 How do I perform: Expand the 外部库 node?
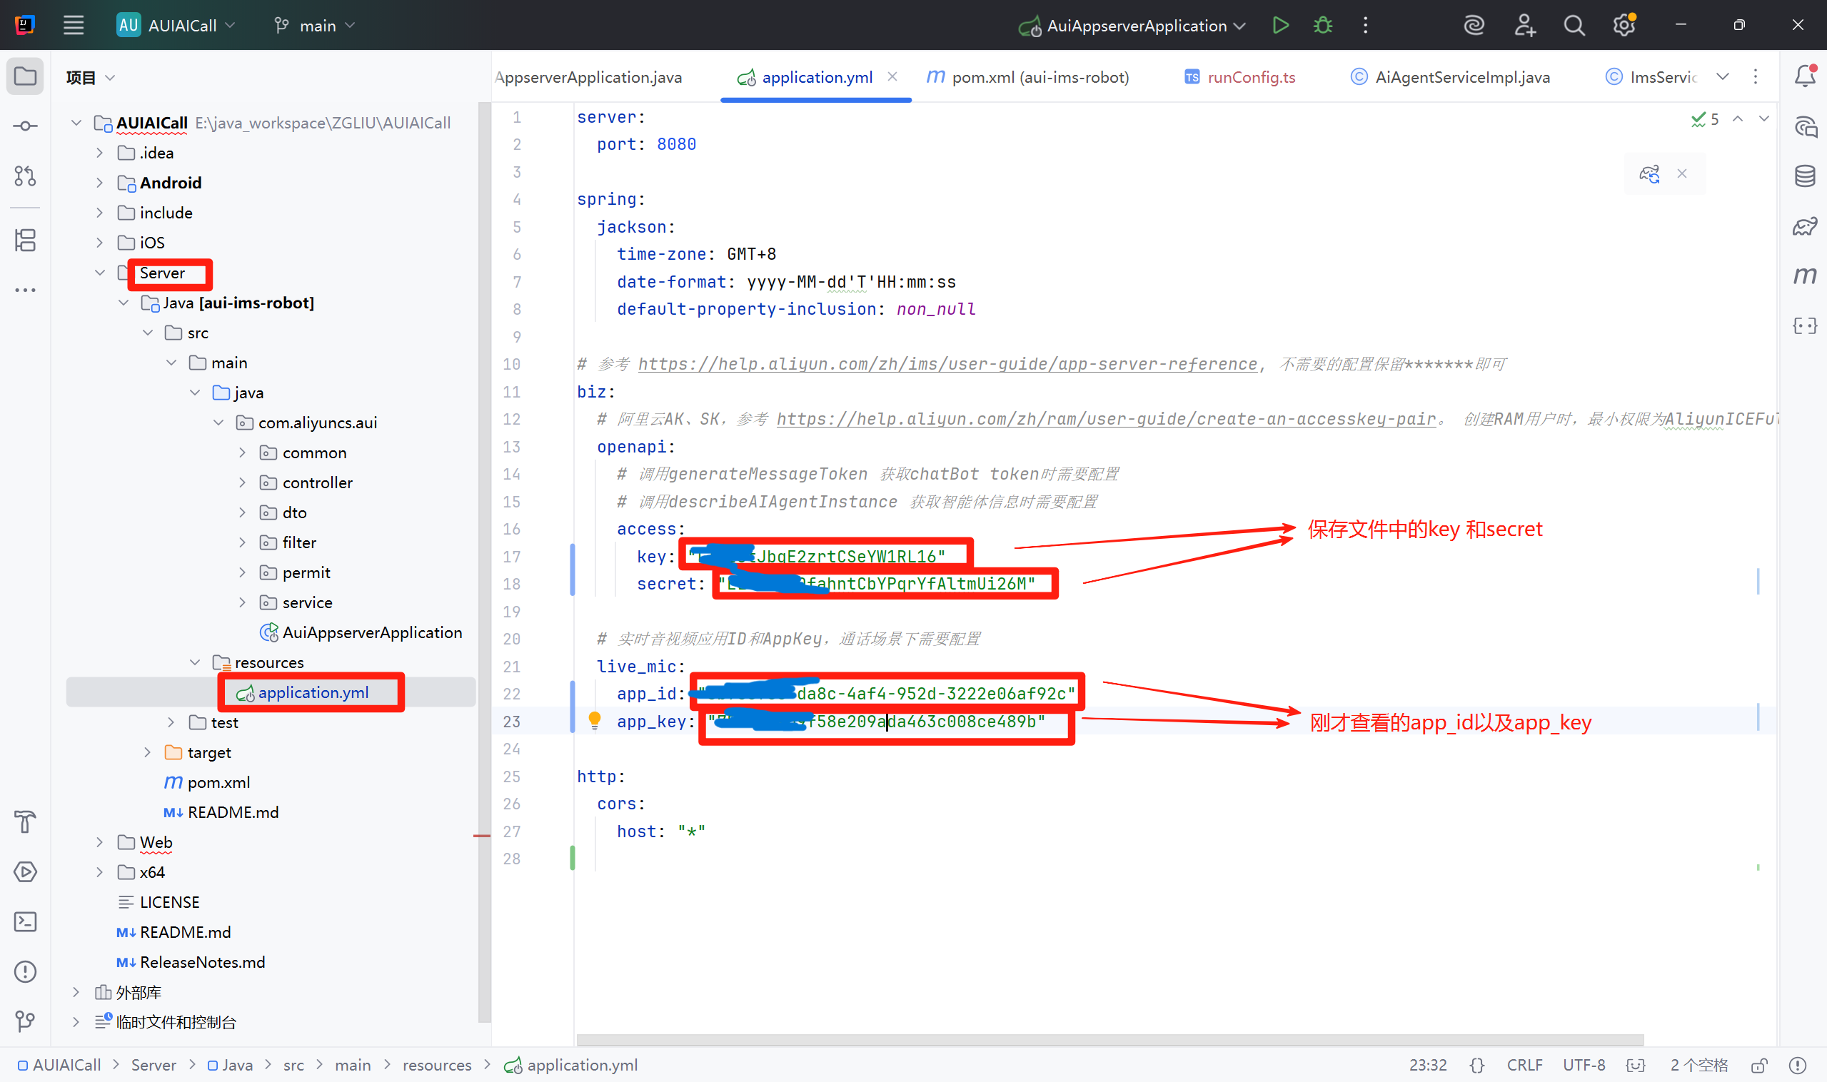pyautogui.click(x=76, y=992)
